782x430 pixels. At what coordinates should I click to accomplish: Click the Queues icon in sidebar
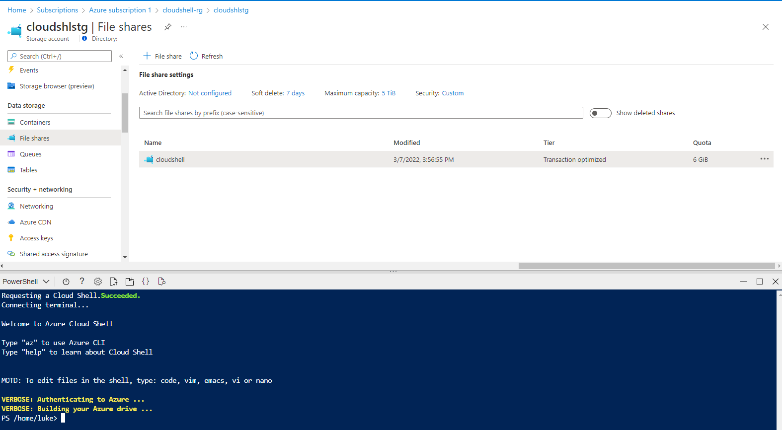click(11, 154)
